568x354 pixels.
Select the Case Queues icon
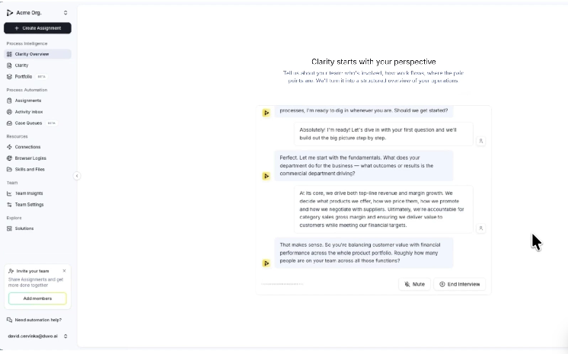[x=9, y=123]
